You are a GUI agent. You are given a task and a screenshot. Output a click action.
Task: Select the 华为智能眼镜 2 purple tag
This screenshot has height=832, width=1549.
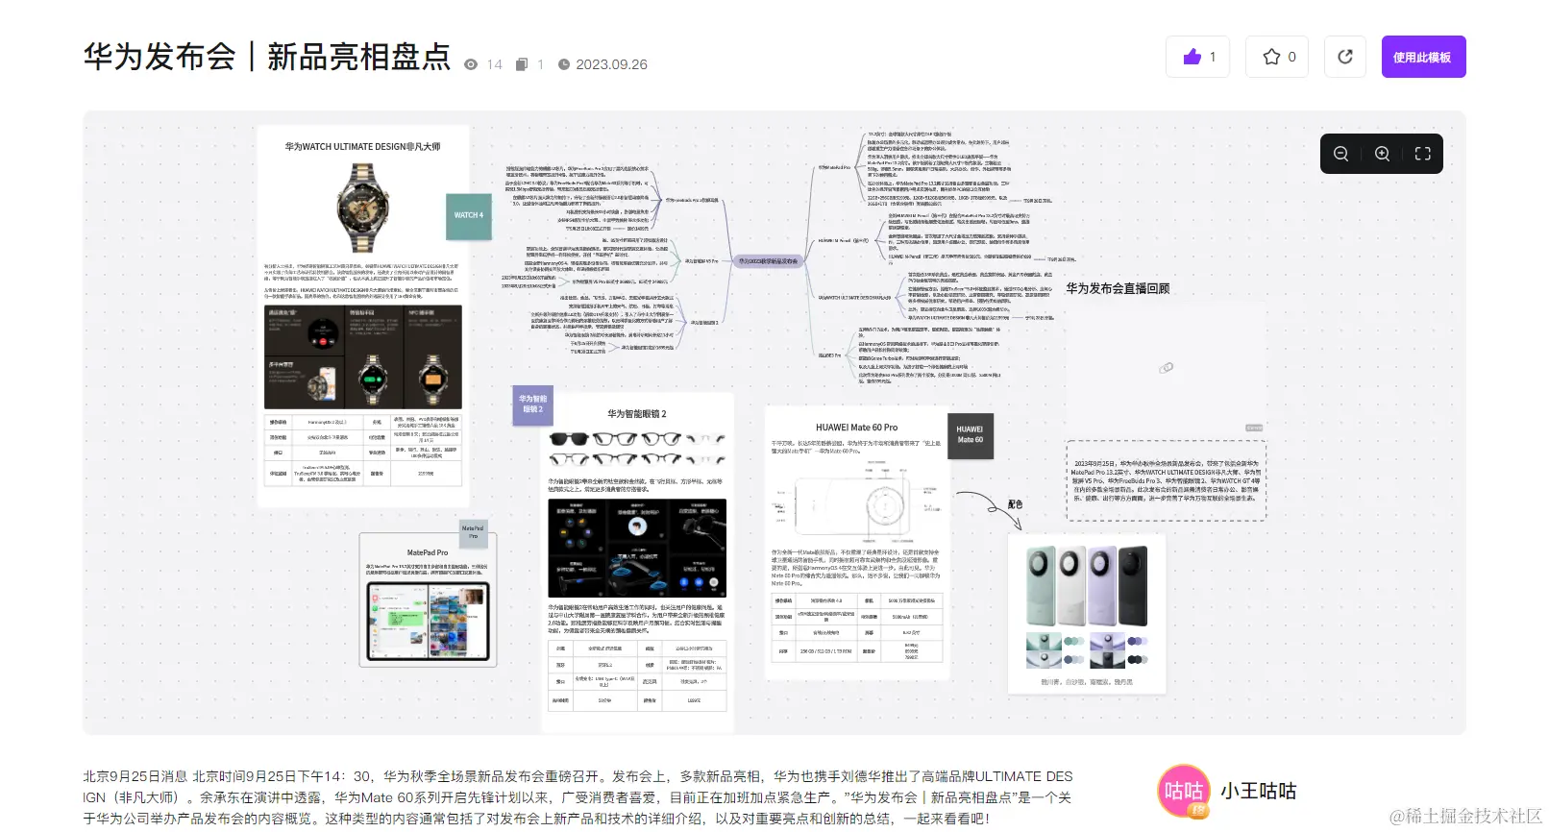pyautogui.click(x=532, y=404)
